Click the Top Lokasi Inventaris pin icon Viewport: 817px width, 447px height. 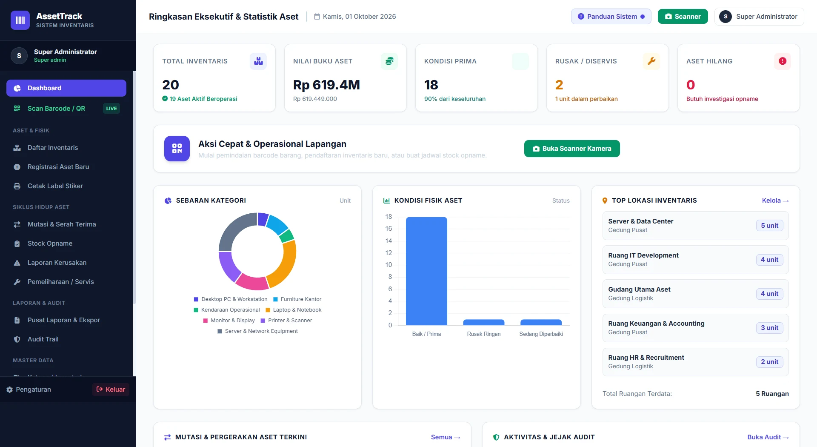[605, 201]
